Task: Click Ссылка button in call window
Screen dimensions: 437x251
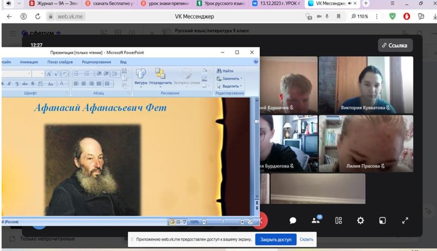Action: 395,46
